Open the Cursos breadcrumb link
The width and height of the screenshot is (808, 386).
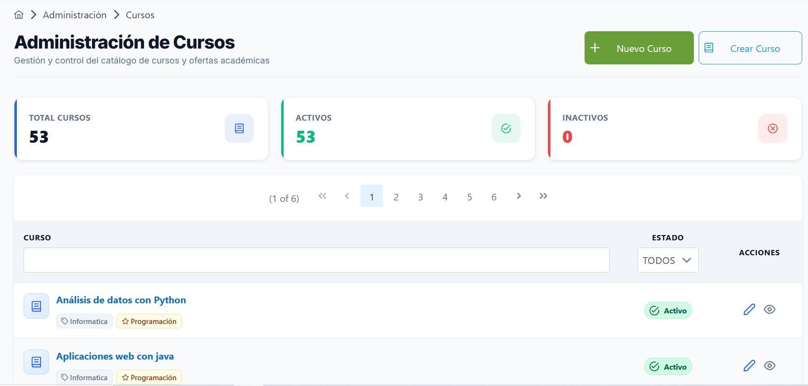click(140, 15)
